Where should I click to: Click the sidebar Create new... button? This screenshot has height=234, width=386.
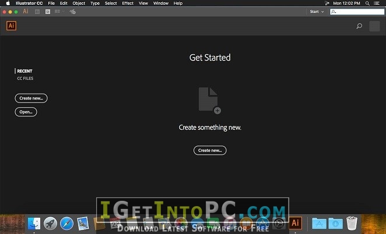[31, 98]
